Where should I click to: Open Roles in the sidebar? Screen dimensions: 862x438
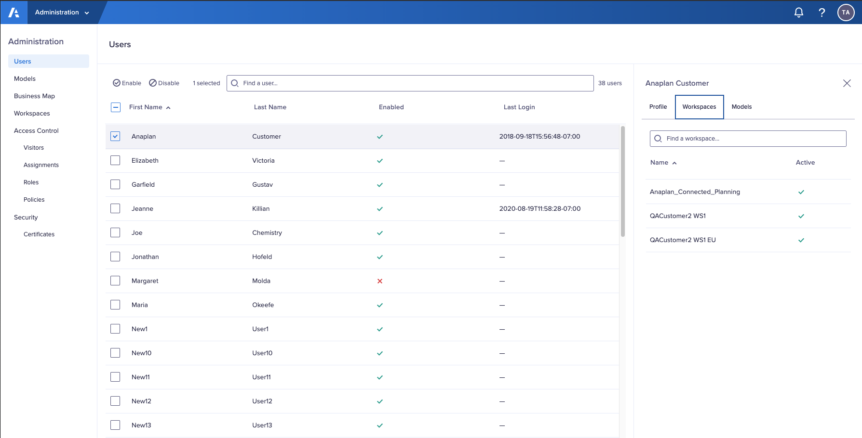pos(31,182)
